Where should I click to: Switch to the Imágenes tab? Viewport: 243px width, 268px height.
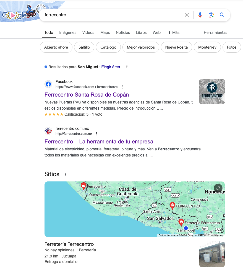click(x=68, y=32)
